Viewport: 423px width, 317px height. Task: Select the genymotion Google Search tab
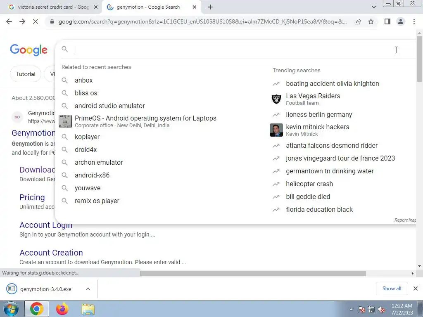[151, 7]
